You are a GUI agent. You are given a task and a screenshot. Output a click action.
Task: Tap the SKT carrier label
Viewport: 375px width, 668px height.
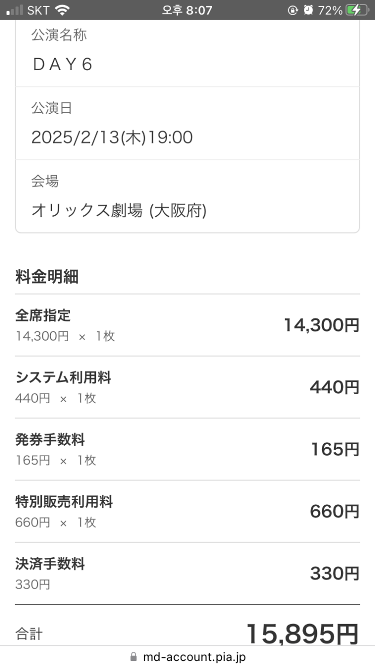(38, 10)
